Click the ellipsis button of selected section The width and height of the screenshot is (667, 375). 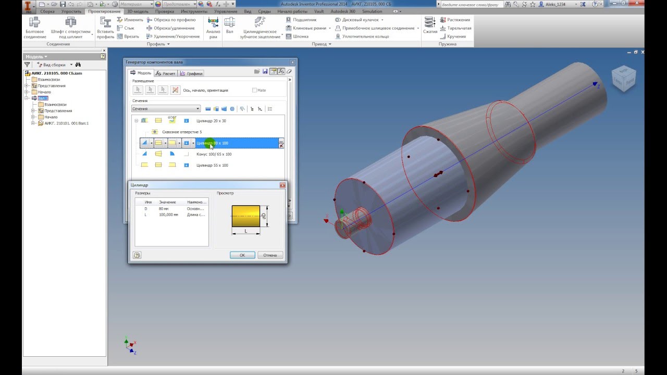pyautogui.click(x=281, y=141)
